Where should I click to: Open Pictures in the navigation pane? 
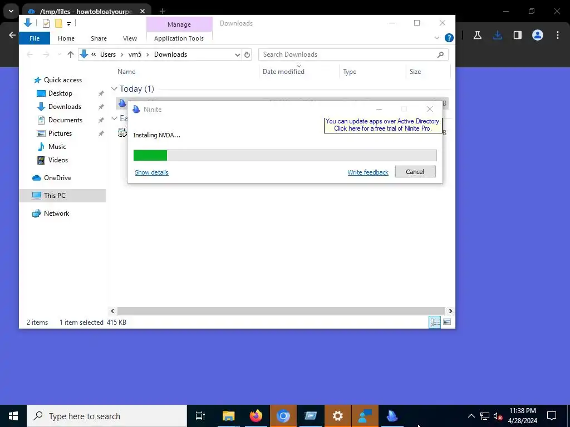click(x=60, y=133)
